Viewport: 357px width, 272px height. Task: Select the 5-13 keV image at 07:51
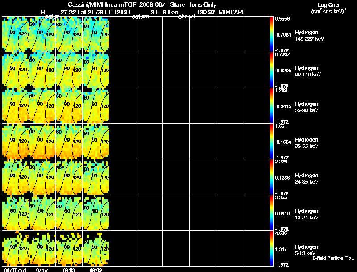point(16,248)
